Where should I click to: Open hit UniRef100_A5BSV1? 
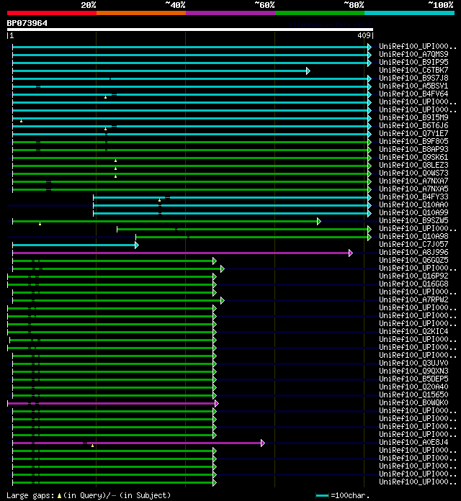(x=413, y=86)
